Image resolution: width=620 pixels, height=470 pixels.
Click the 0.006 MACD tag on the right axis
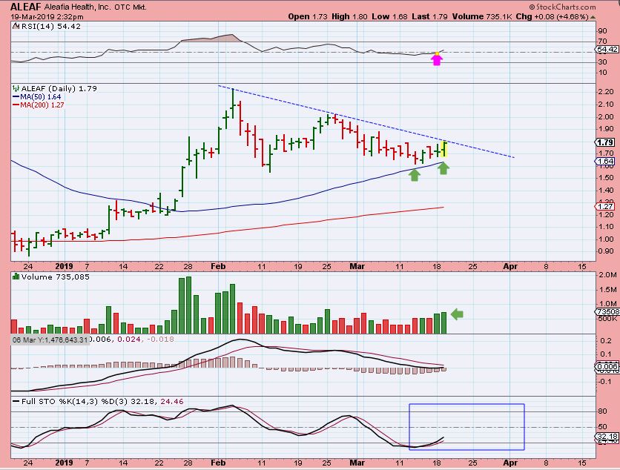coord(607,366)
